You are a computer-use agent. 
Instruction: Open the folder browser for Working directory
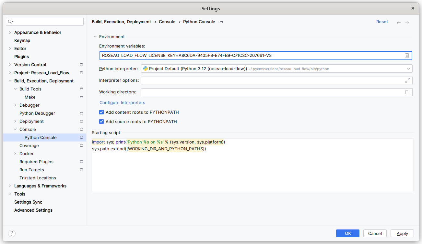point(408,92)
